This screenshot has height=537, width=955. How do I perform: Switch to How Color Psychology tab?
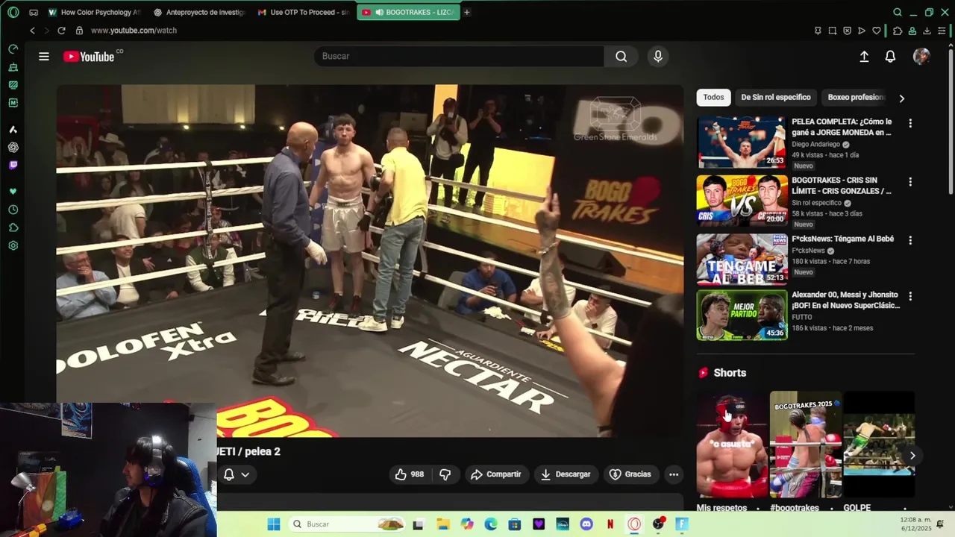click(94, 13)
